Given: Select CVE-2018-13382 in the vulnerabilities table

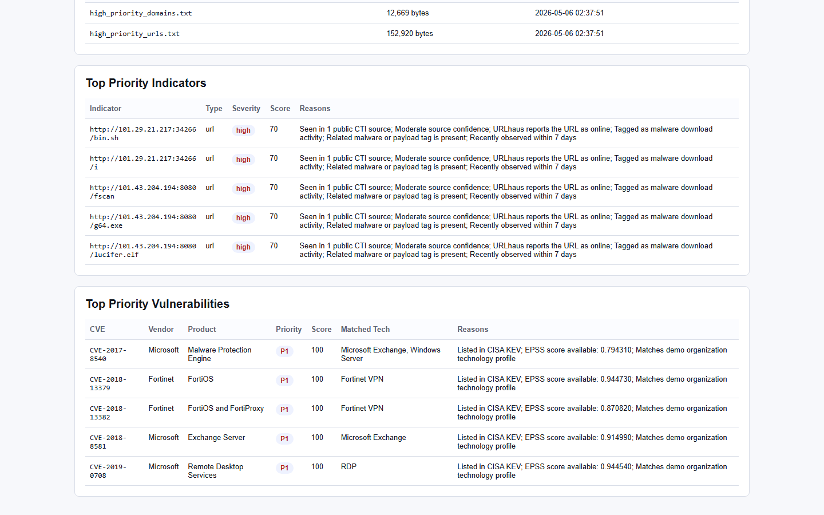Looking at the screenshot, I should point(108,413).
